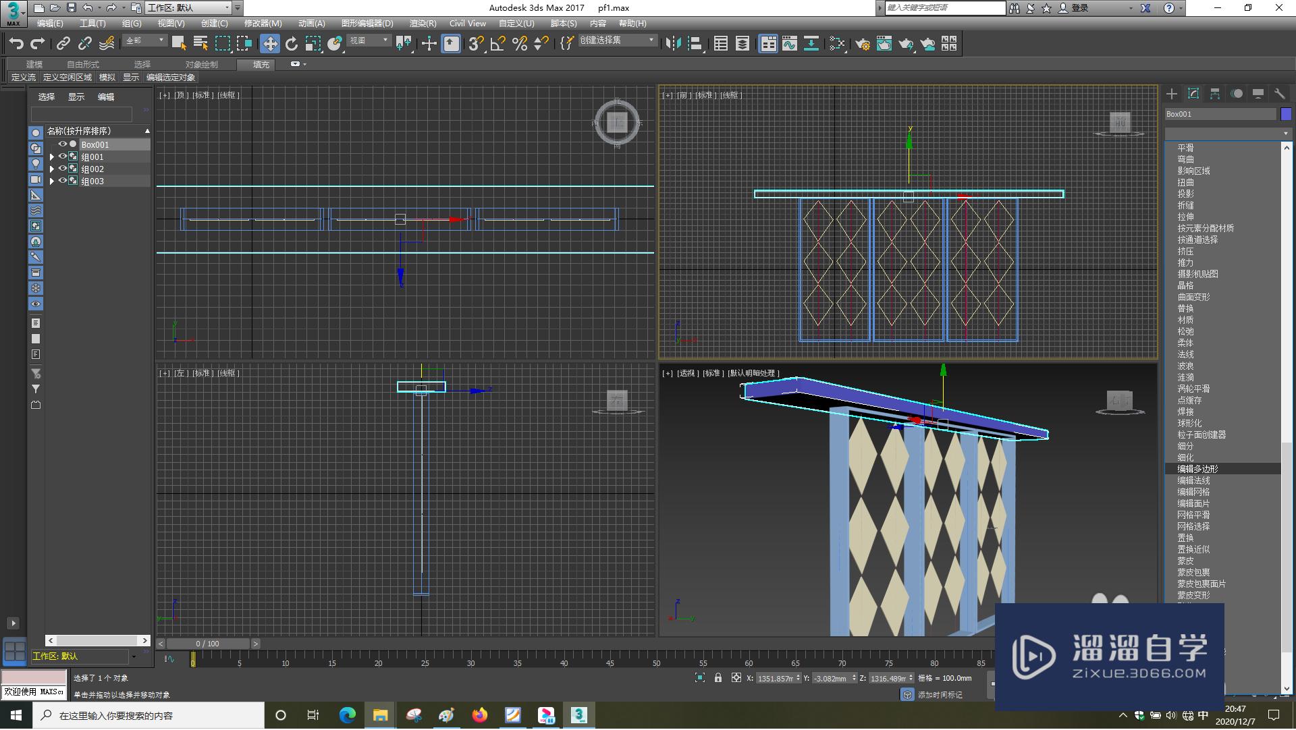The width and height of the screenshot is (1296, 730).
Task: Activate the Select and Scale tool
Action: point(313,44)
